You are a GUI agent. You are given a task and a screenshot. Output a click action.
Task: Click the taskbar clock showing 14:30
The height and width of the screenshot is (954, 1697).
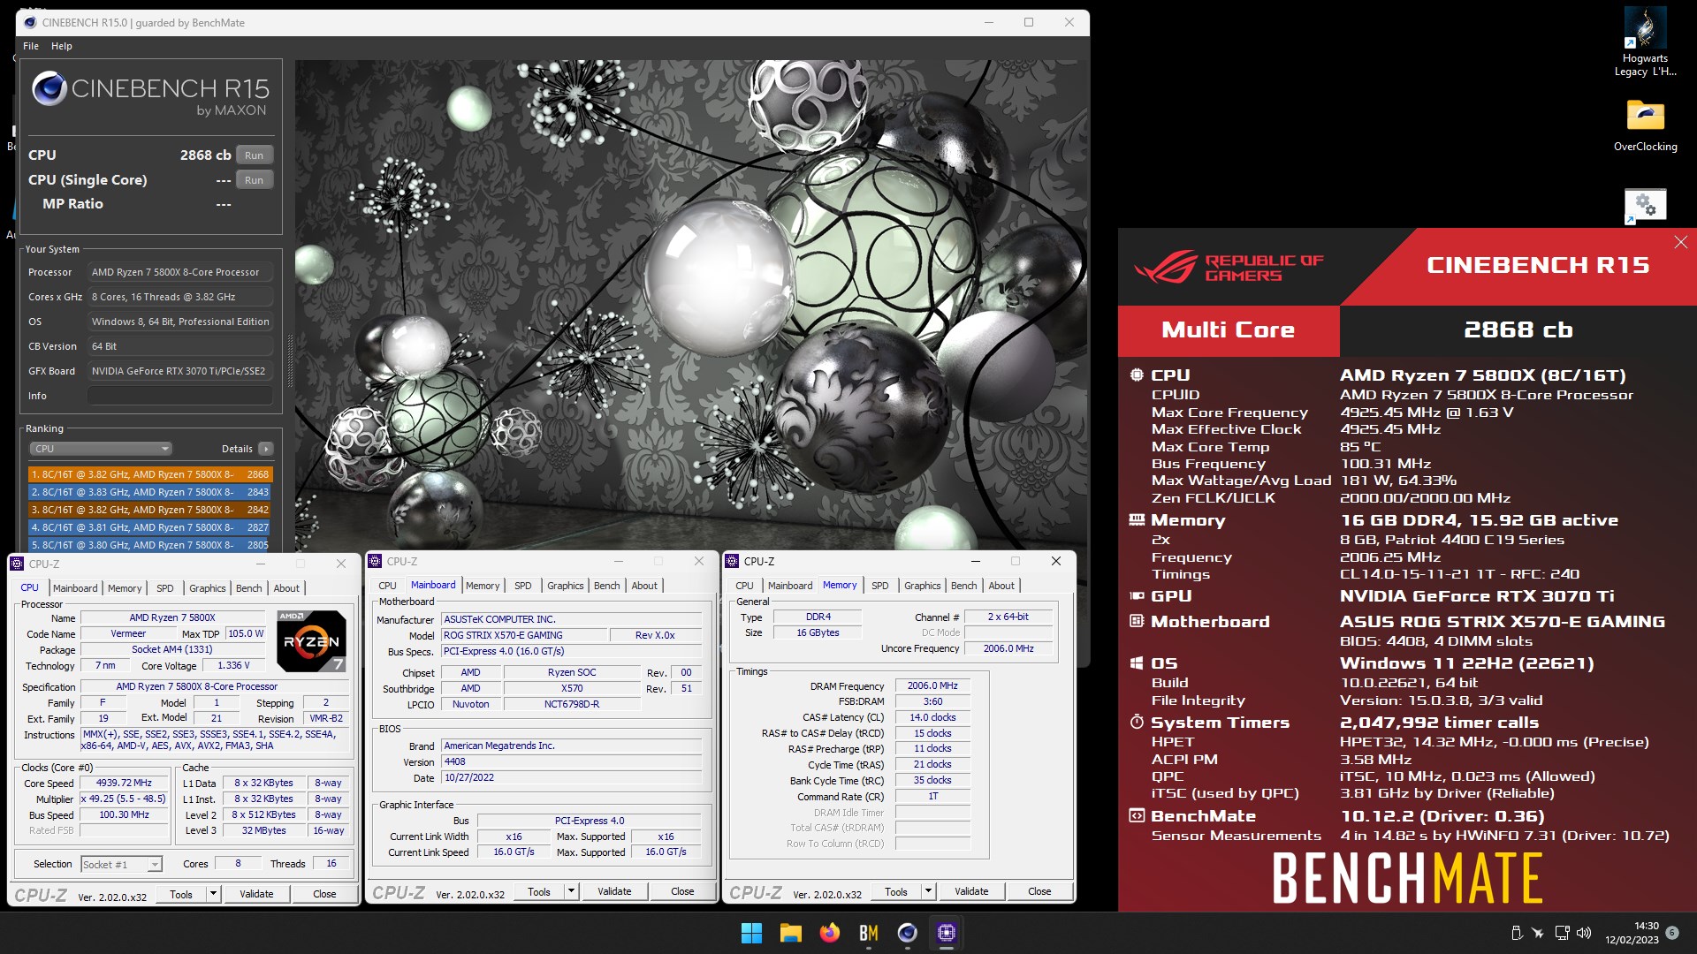point(1632,933)
